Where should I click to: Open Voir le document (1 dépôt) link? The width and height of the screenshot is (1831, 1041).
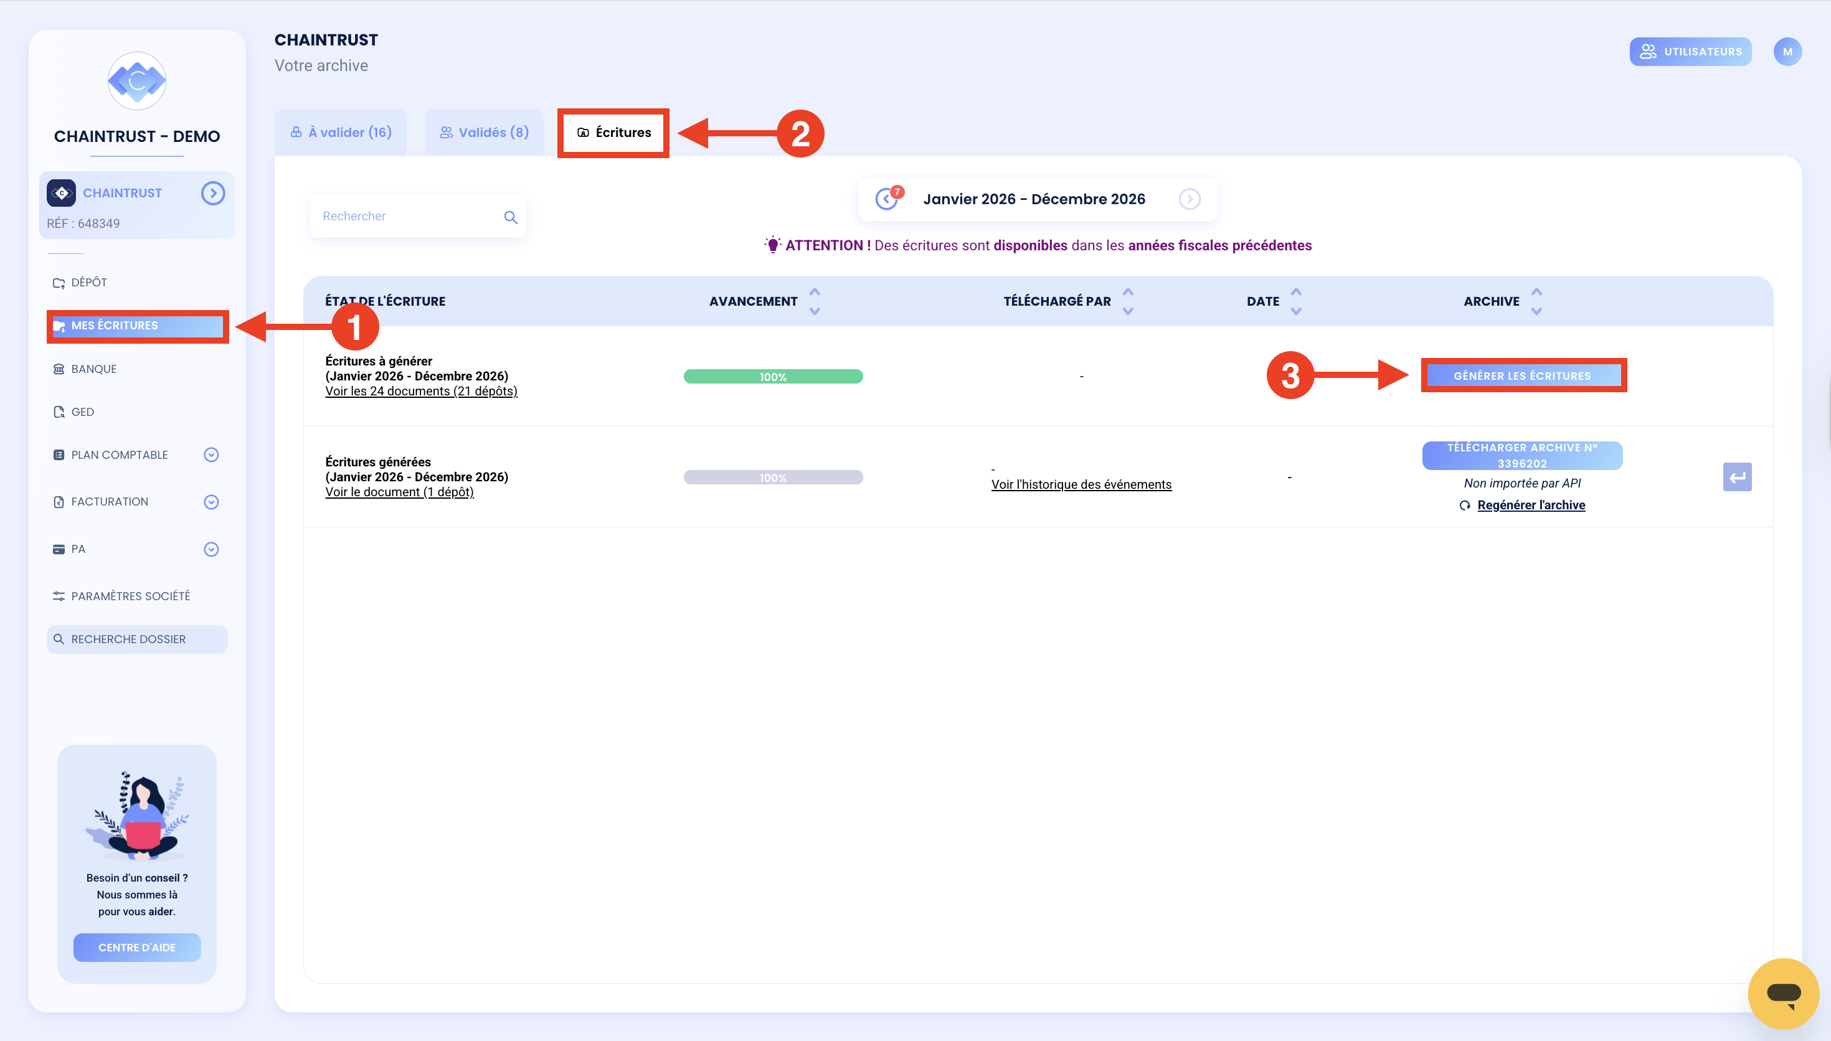tap(399, 492)
